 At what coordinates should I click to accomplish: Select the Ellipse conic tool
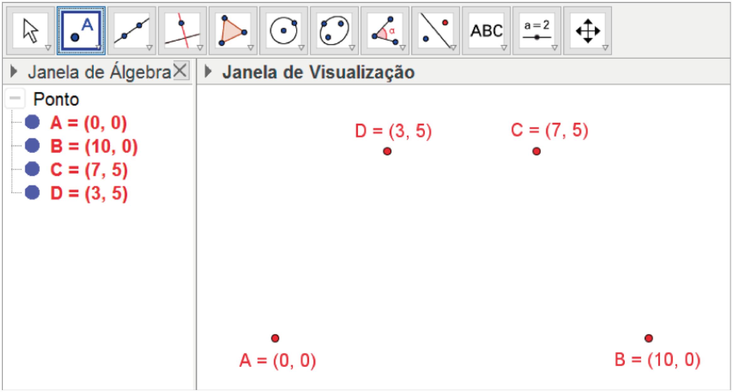coord(334,31)
